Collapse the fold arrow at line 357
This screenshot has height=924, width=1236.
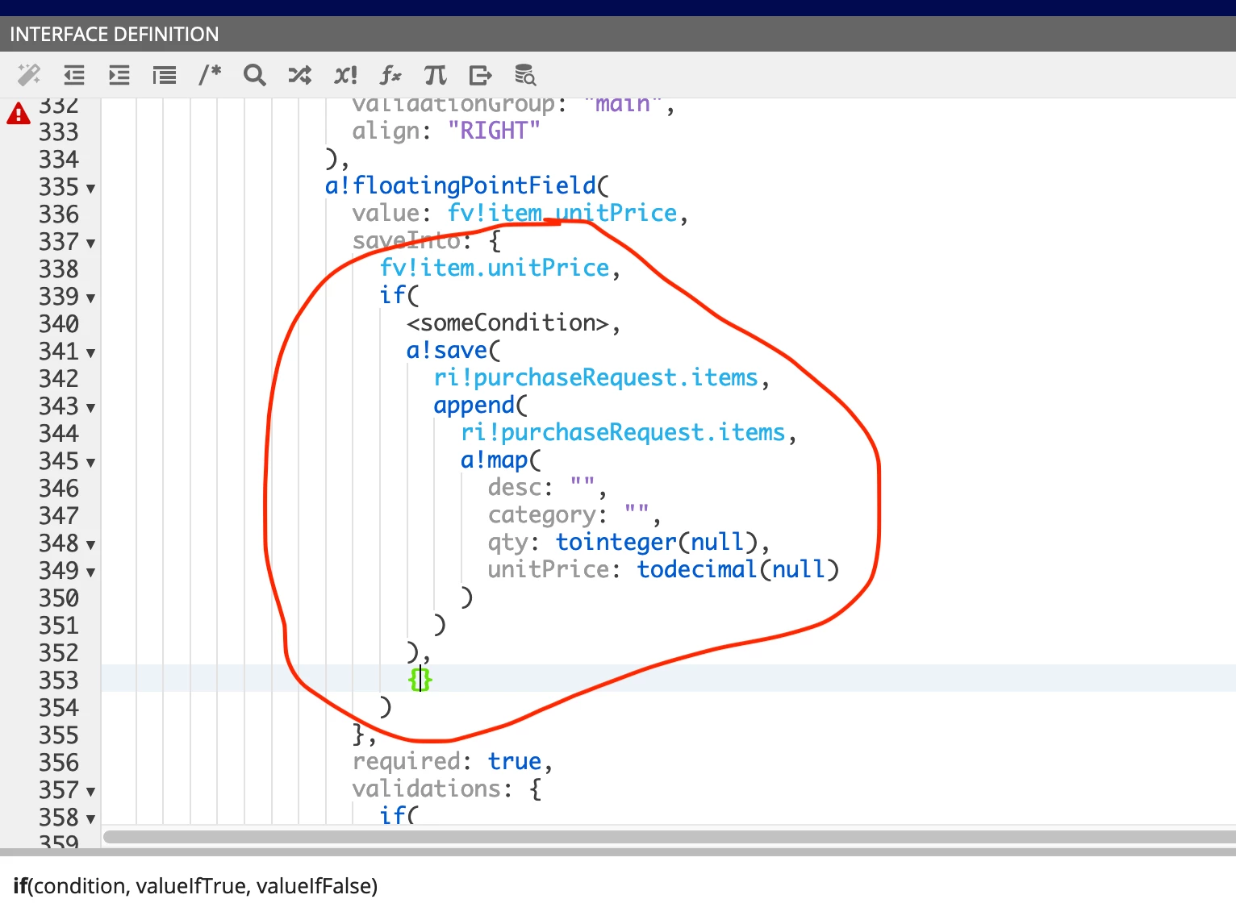click(90, 792)
